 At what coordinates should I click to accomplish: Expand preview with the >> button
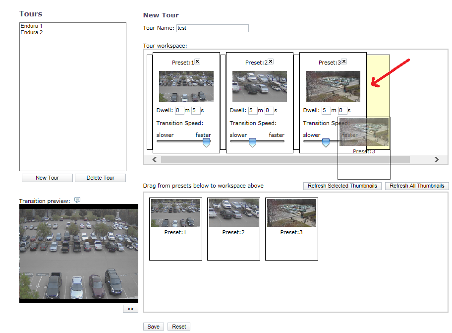(x=130, y=309)
